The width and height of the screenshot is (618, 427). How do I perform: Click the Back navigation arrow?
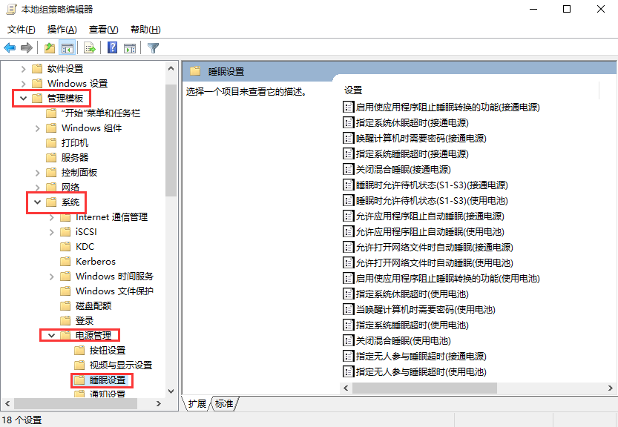(x=10, y=47)
